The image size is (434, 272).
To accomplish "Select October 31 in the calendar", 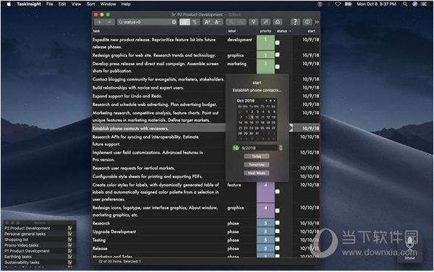I will coord(257,133).
